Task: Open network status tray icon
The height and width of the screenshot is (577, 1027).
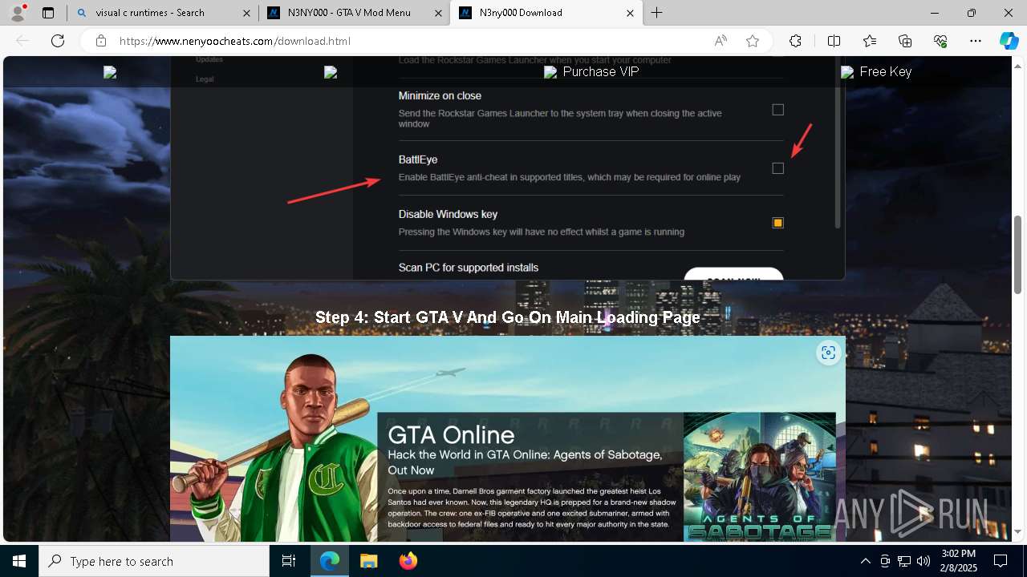Action: point(904,561)
